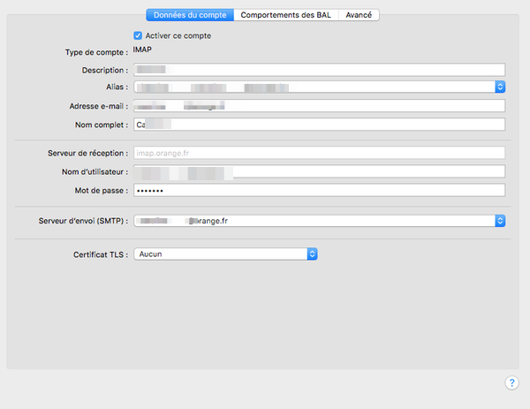Expand the Certificat TLS dropdown arrow
The image size is (530, 409).
(x=311, y=254)
